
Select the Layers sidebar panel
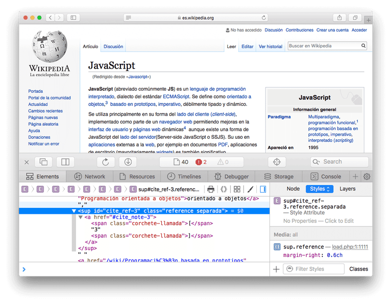coord(347,189)
